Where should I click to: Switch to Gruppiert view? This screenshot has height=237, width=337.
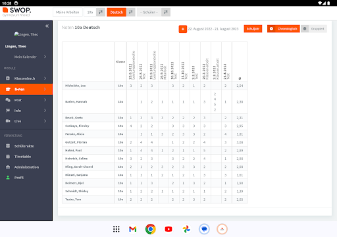314,29
